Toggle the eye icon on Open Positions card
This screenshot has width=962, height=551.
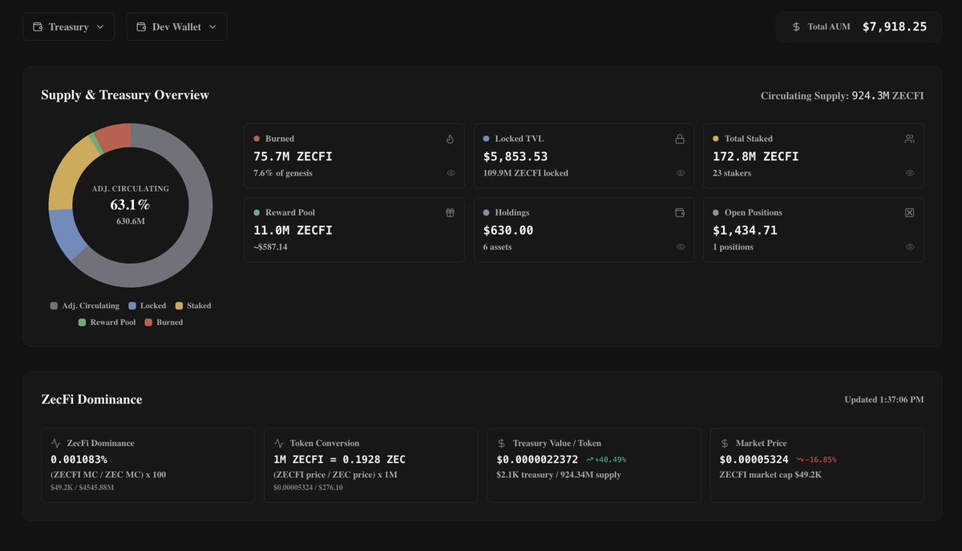(910, 247)
